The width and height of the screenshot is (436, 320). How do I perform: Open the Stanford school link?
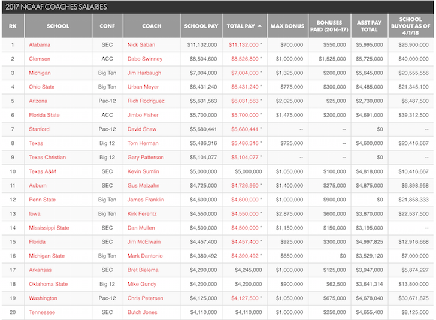[x=39, y=129]
